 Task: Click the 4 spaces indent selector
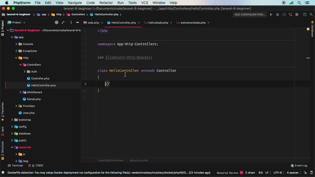click(294, 173)
